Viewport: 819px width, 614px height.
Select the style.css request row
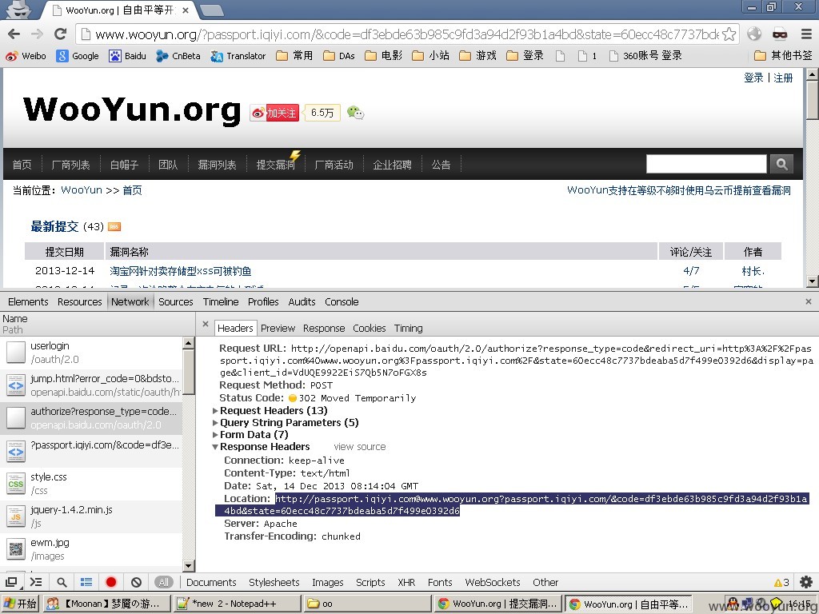tap(91, 484)
